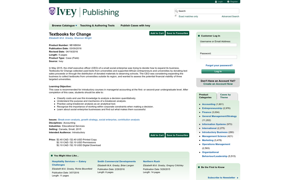The height and width of the screenshot is (180, 289).
Task: Open author Shannon Wright link
Action: [83, 38]
